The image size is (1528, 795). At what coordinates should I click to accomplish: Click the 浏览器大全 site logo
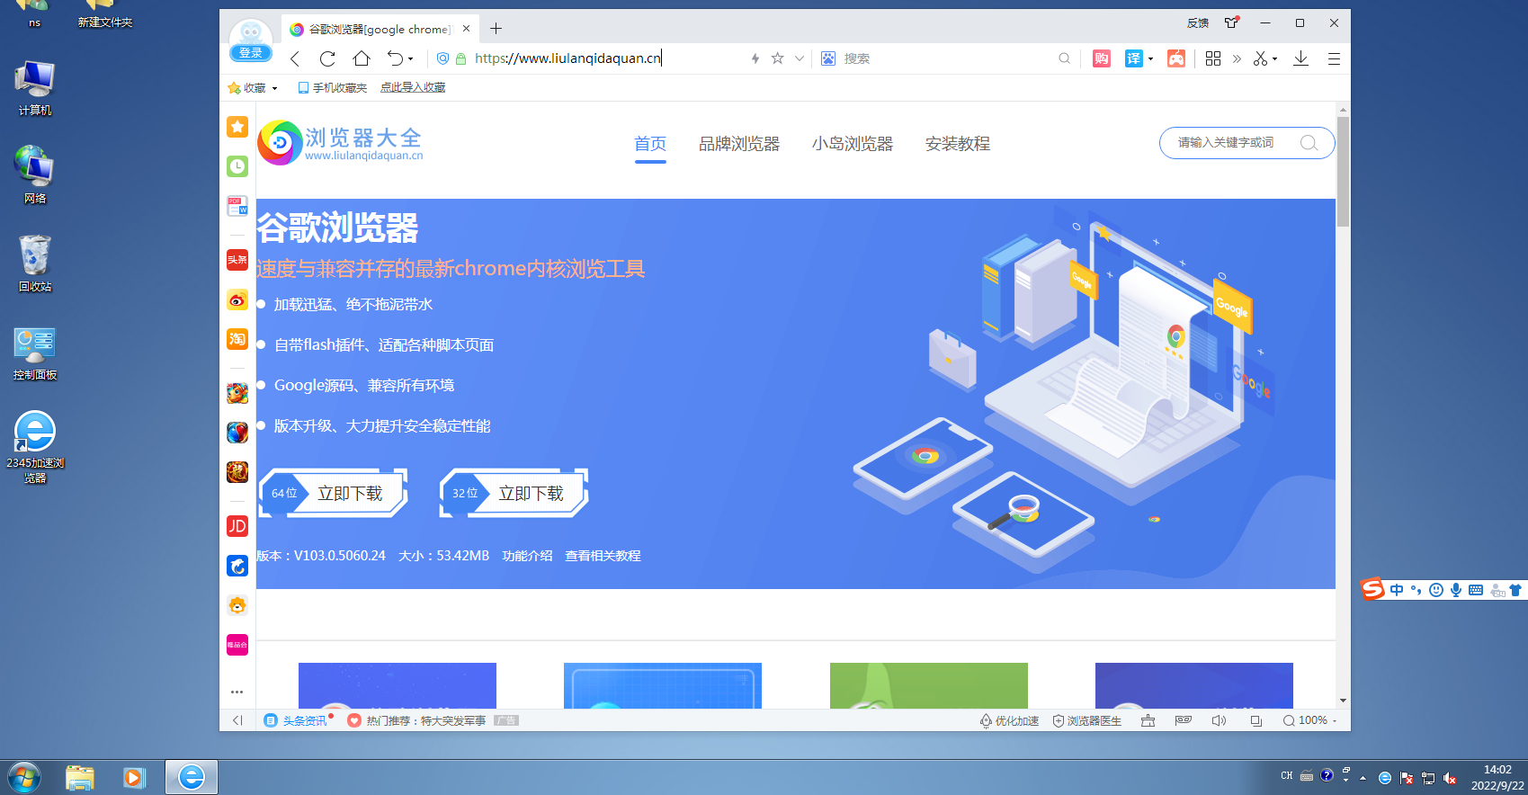coord(340,143)
